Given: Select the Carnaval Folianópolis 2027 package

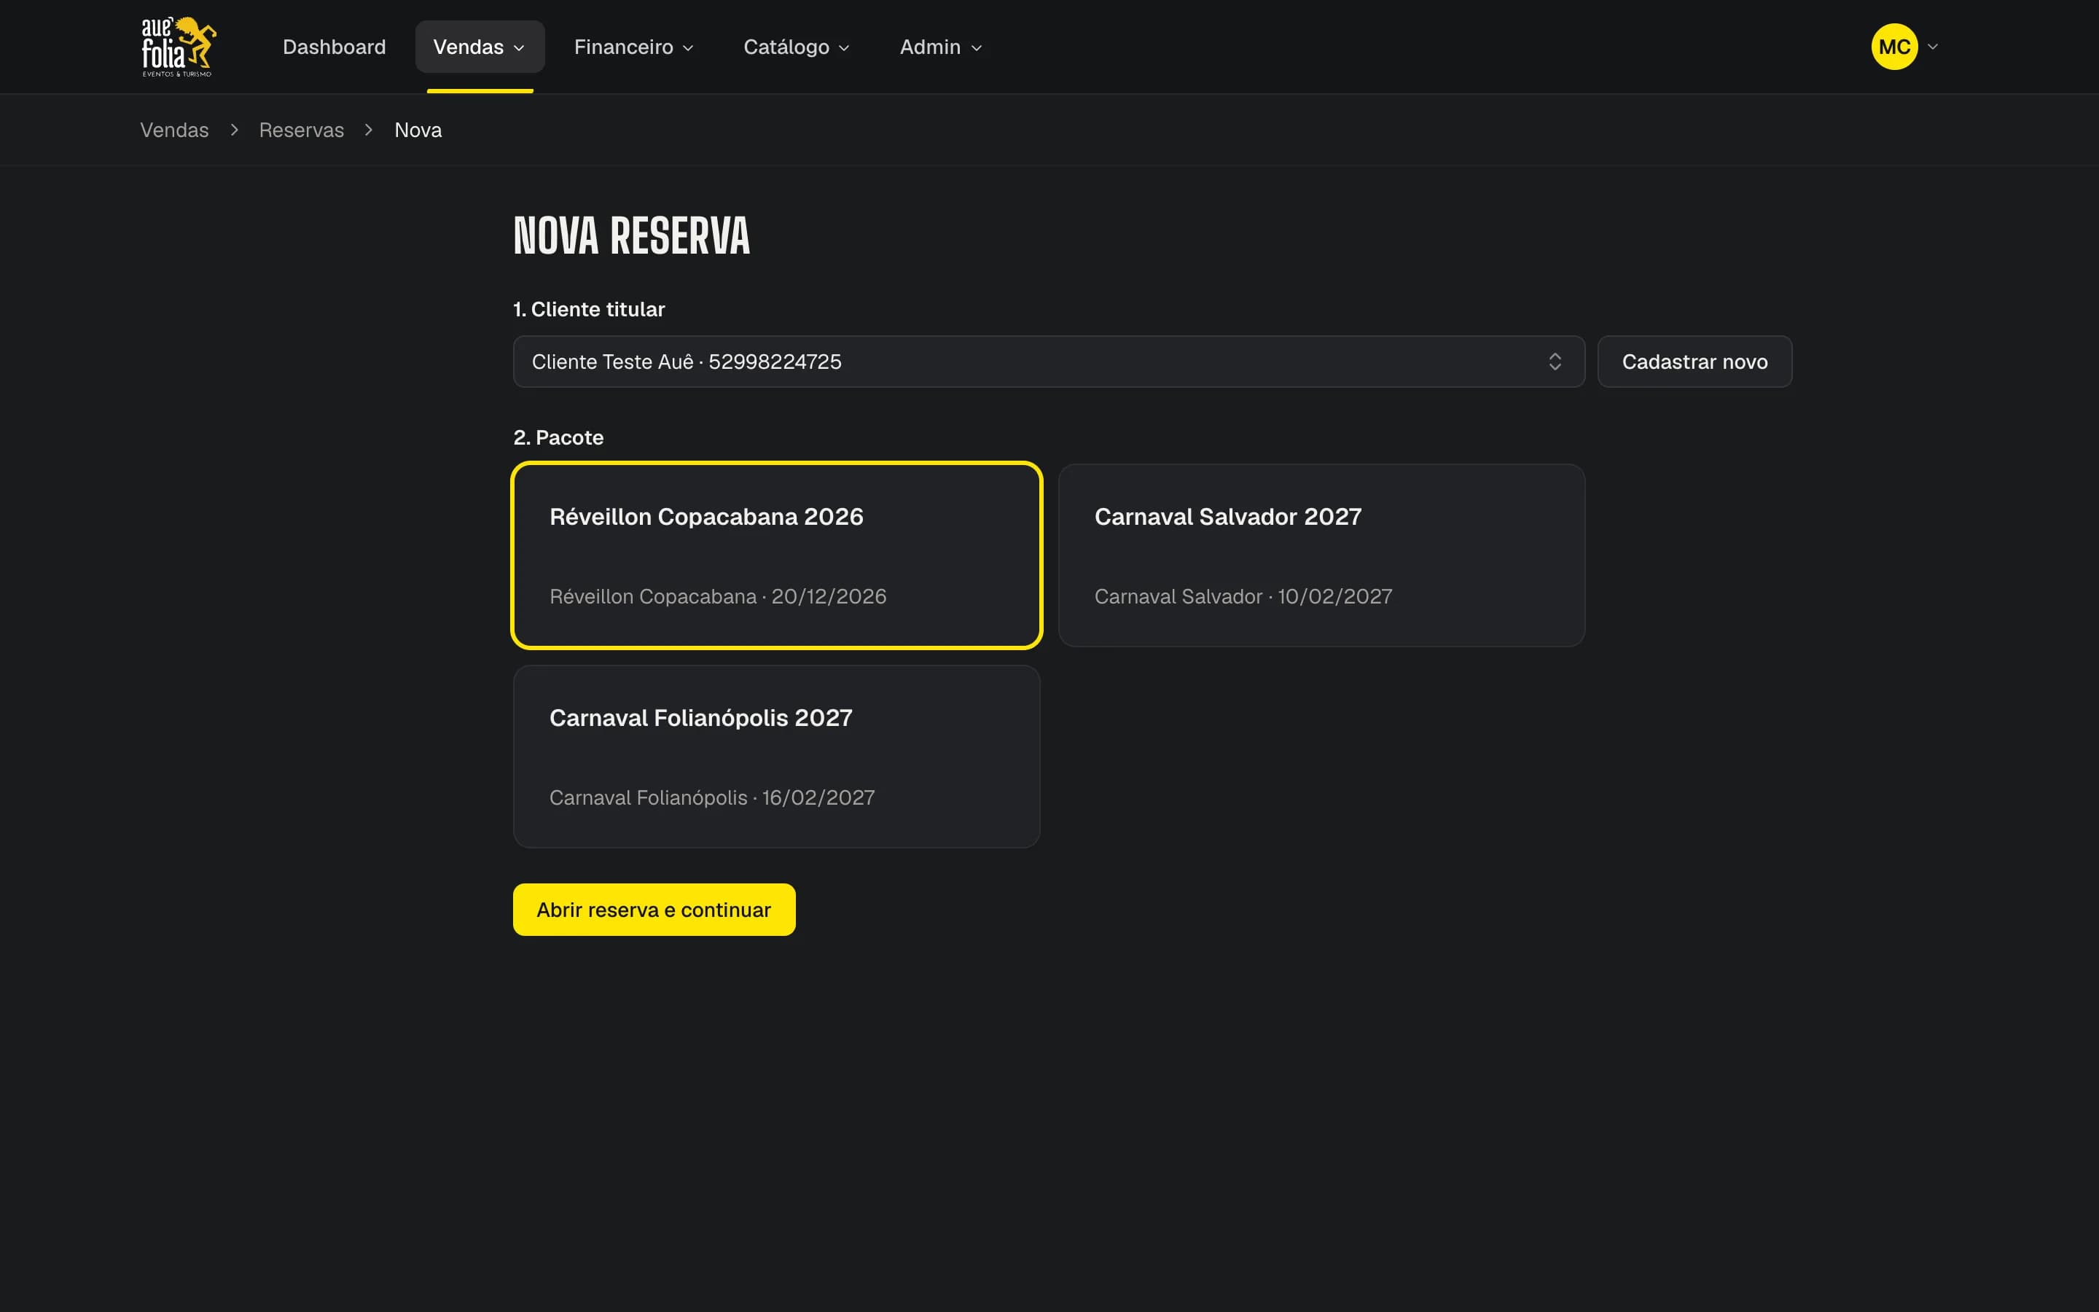Looking at the screenshot, I should [776, 757].
